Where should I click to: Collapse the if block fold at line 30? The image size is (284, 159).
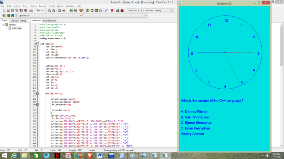click(38, 105)
